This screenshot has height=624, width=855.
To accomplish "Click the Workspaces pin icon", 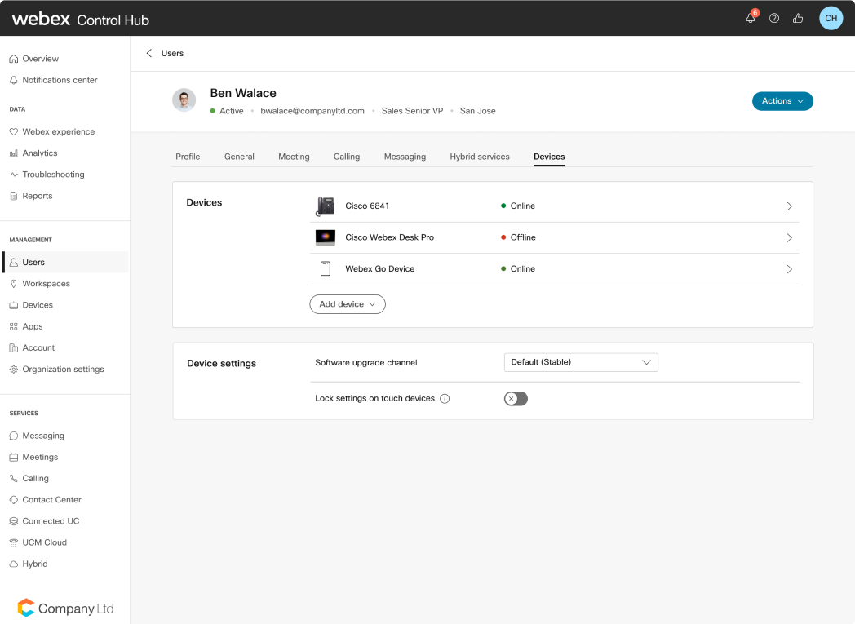I will click(x=14, y=283).
